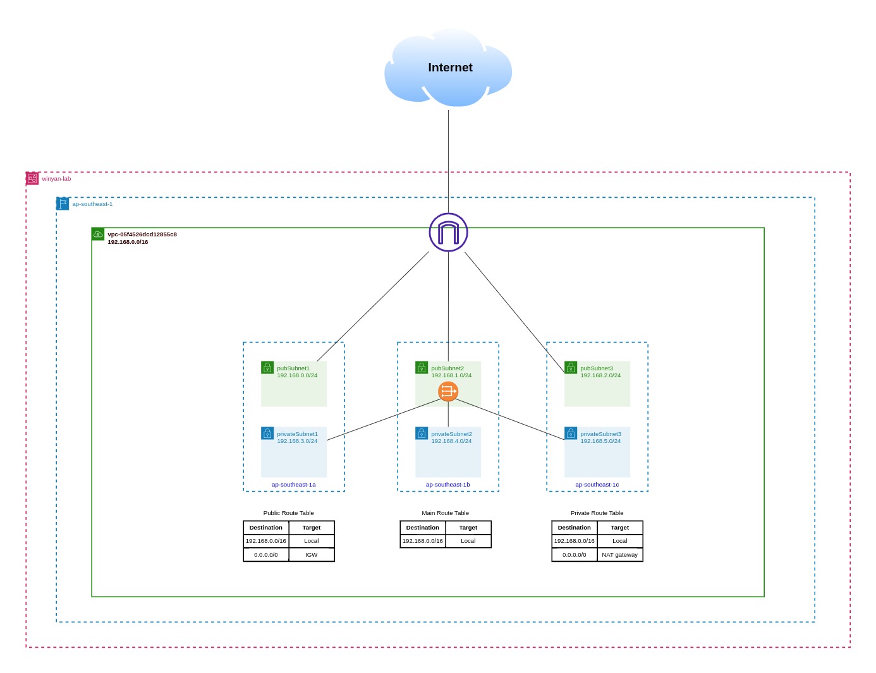Click the ap-southeast-1a zone label
Viewport: 876px width, 673px height.
point(294,485)
